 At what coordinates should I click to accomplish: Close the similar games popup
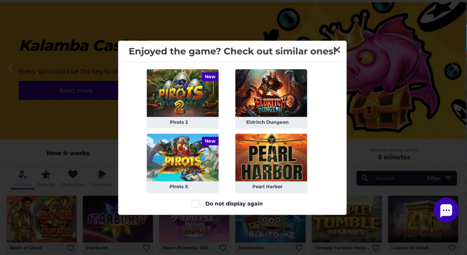point(337,50)
